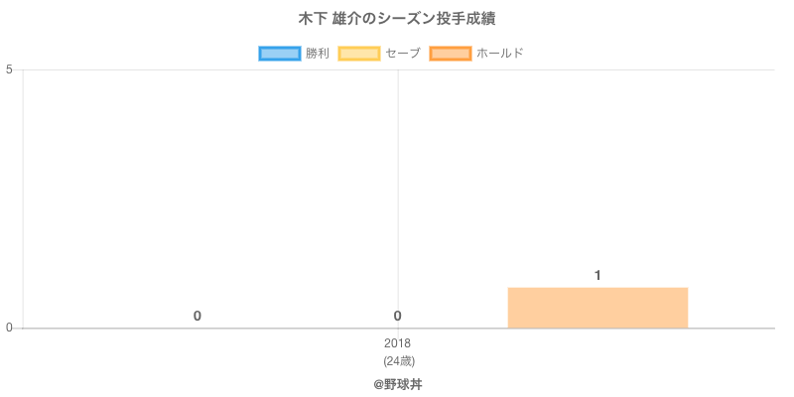Toggle the セーブ series via legend text

point(402,54)
